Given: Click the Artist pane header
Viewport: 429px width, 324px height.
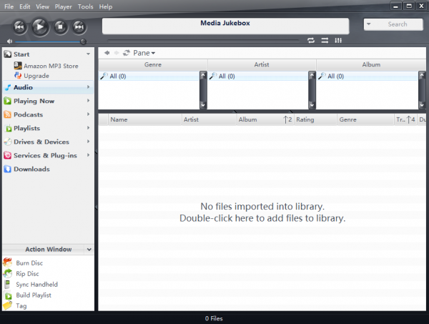Looking at the screenshot, I should 262,65.
